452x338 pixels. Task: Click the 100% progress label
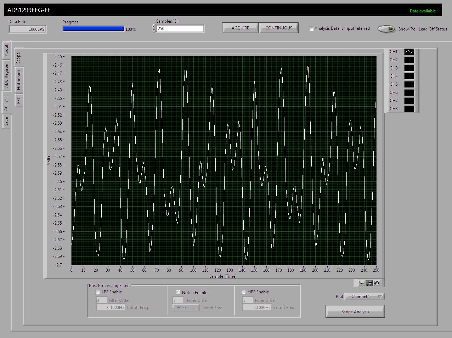pyautogui.click(x=131, y=29)
